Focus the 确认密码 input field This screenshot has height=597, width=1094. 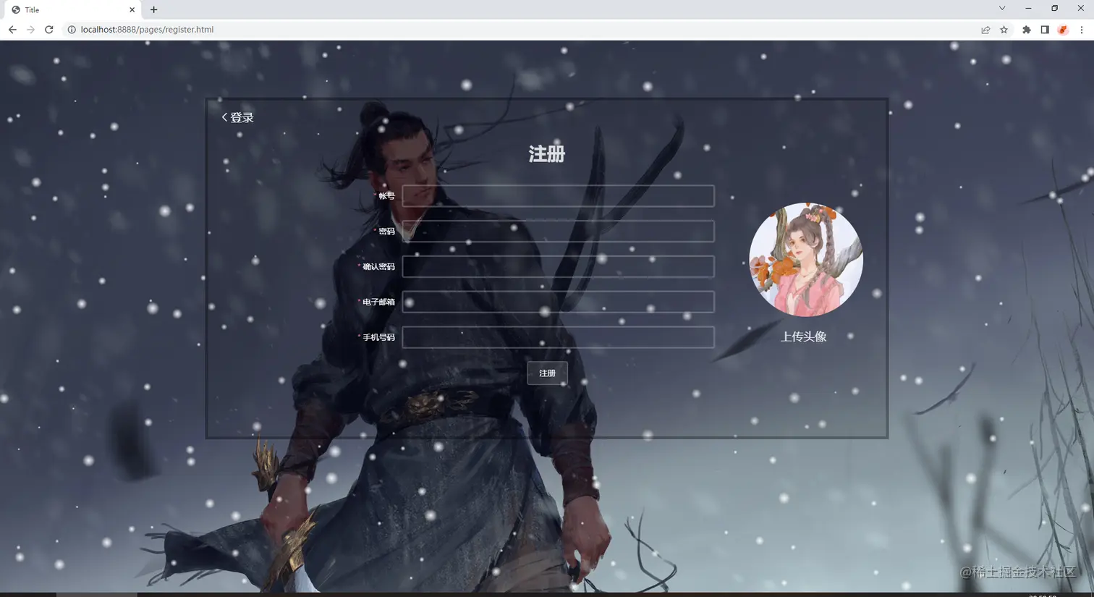pyautogui.click(x=558, y=266)
